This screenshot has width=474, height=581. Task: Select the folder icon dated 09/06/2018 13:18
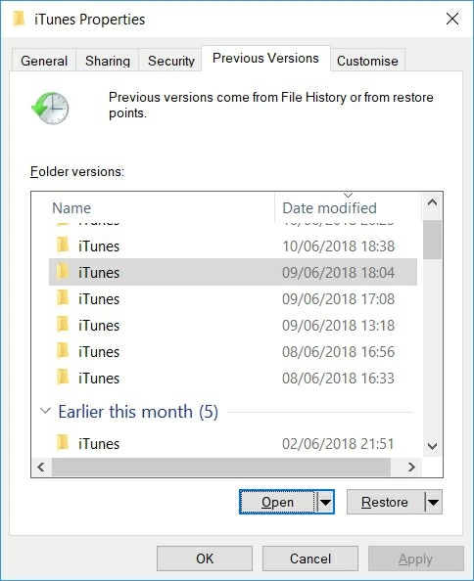63,324
